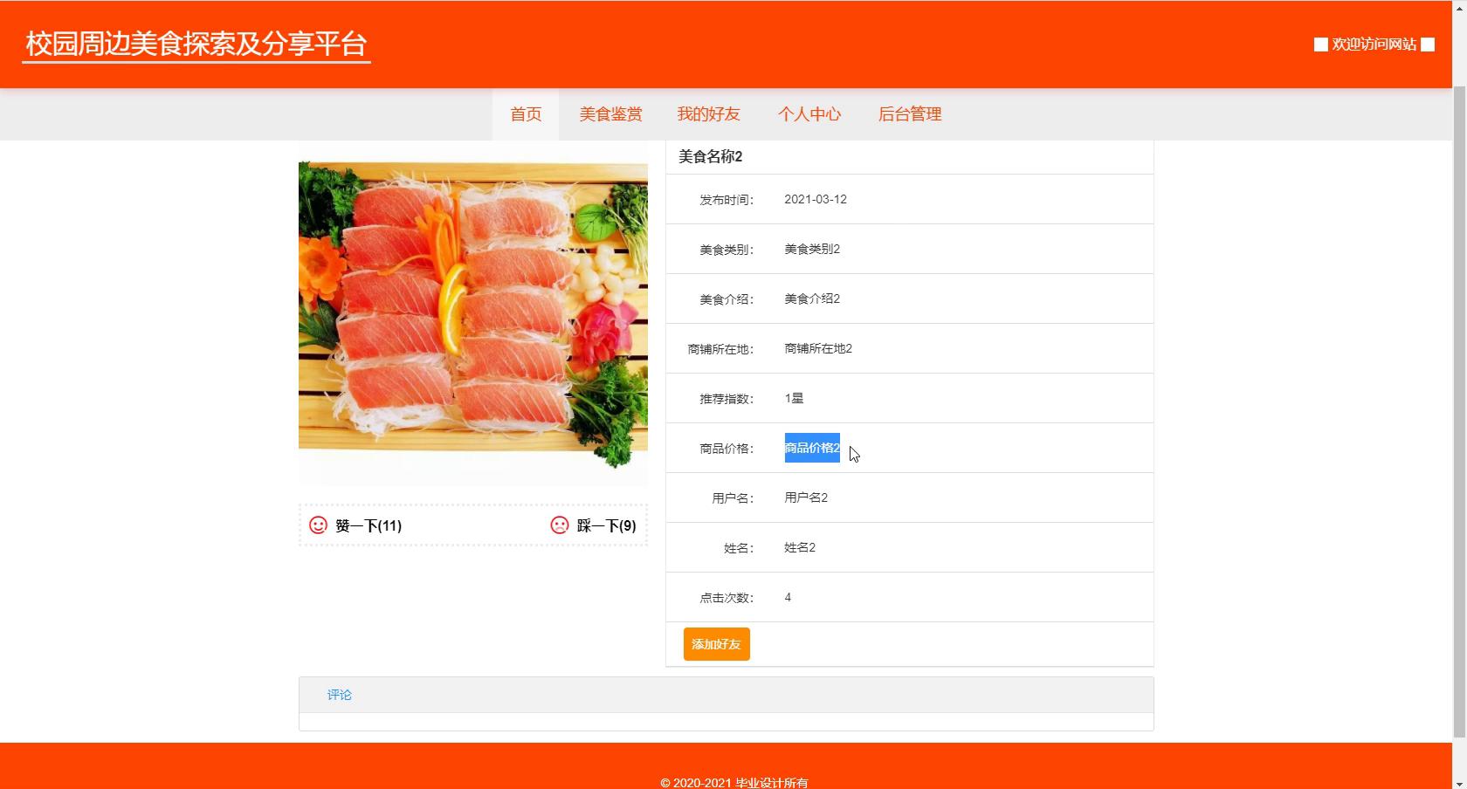Click the 欢迎访问网站 welcome text
This screenshot has width=1467, height=789.
tap(1374, 45)
